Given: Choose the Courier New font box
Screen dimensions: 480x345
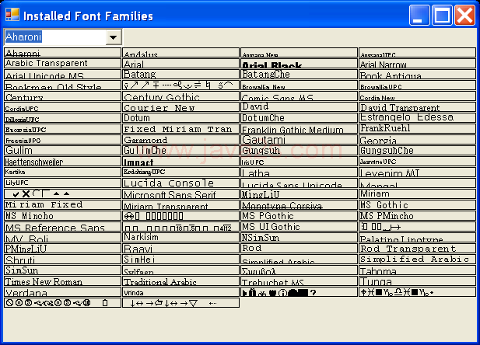Looking at the screenshot, I should [180, 107].
